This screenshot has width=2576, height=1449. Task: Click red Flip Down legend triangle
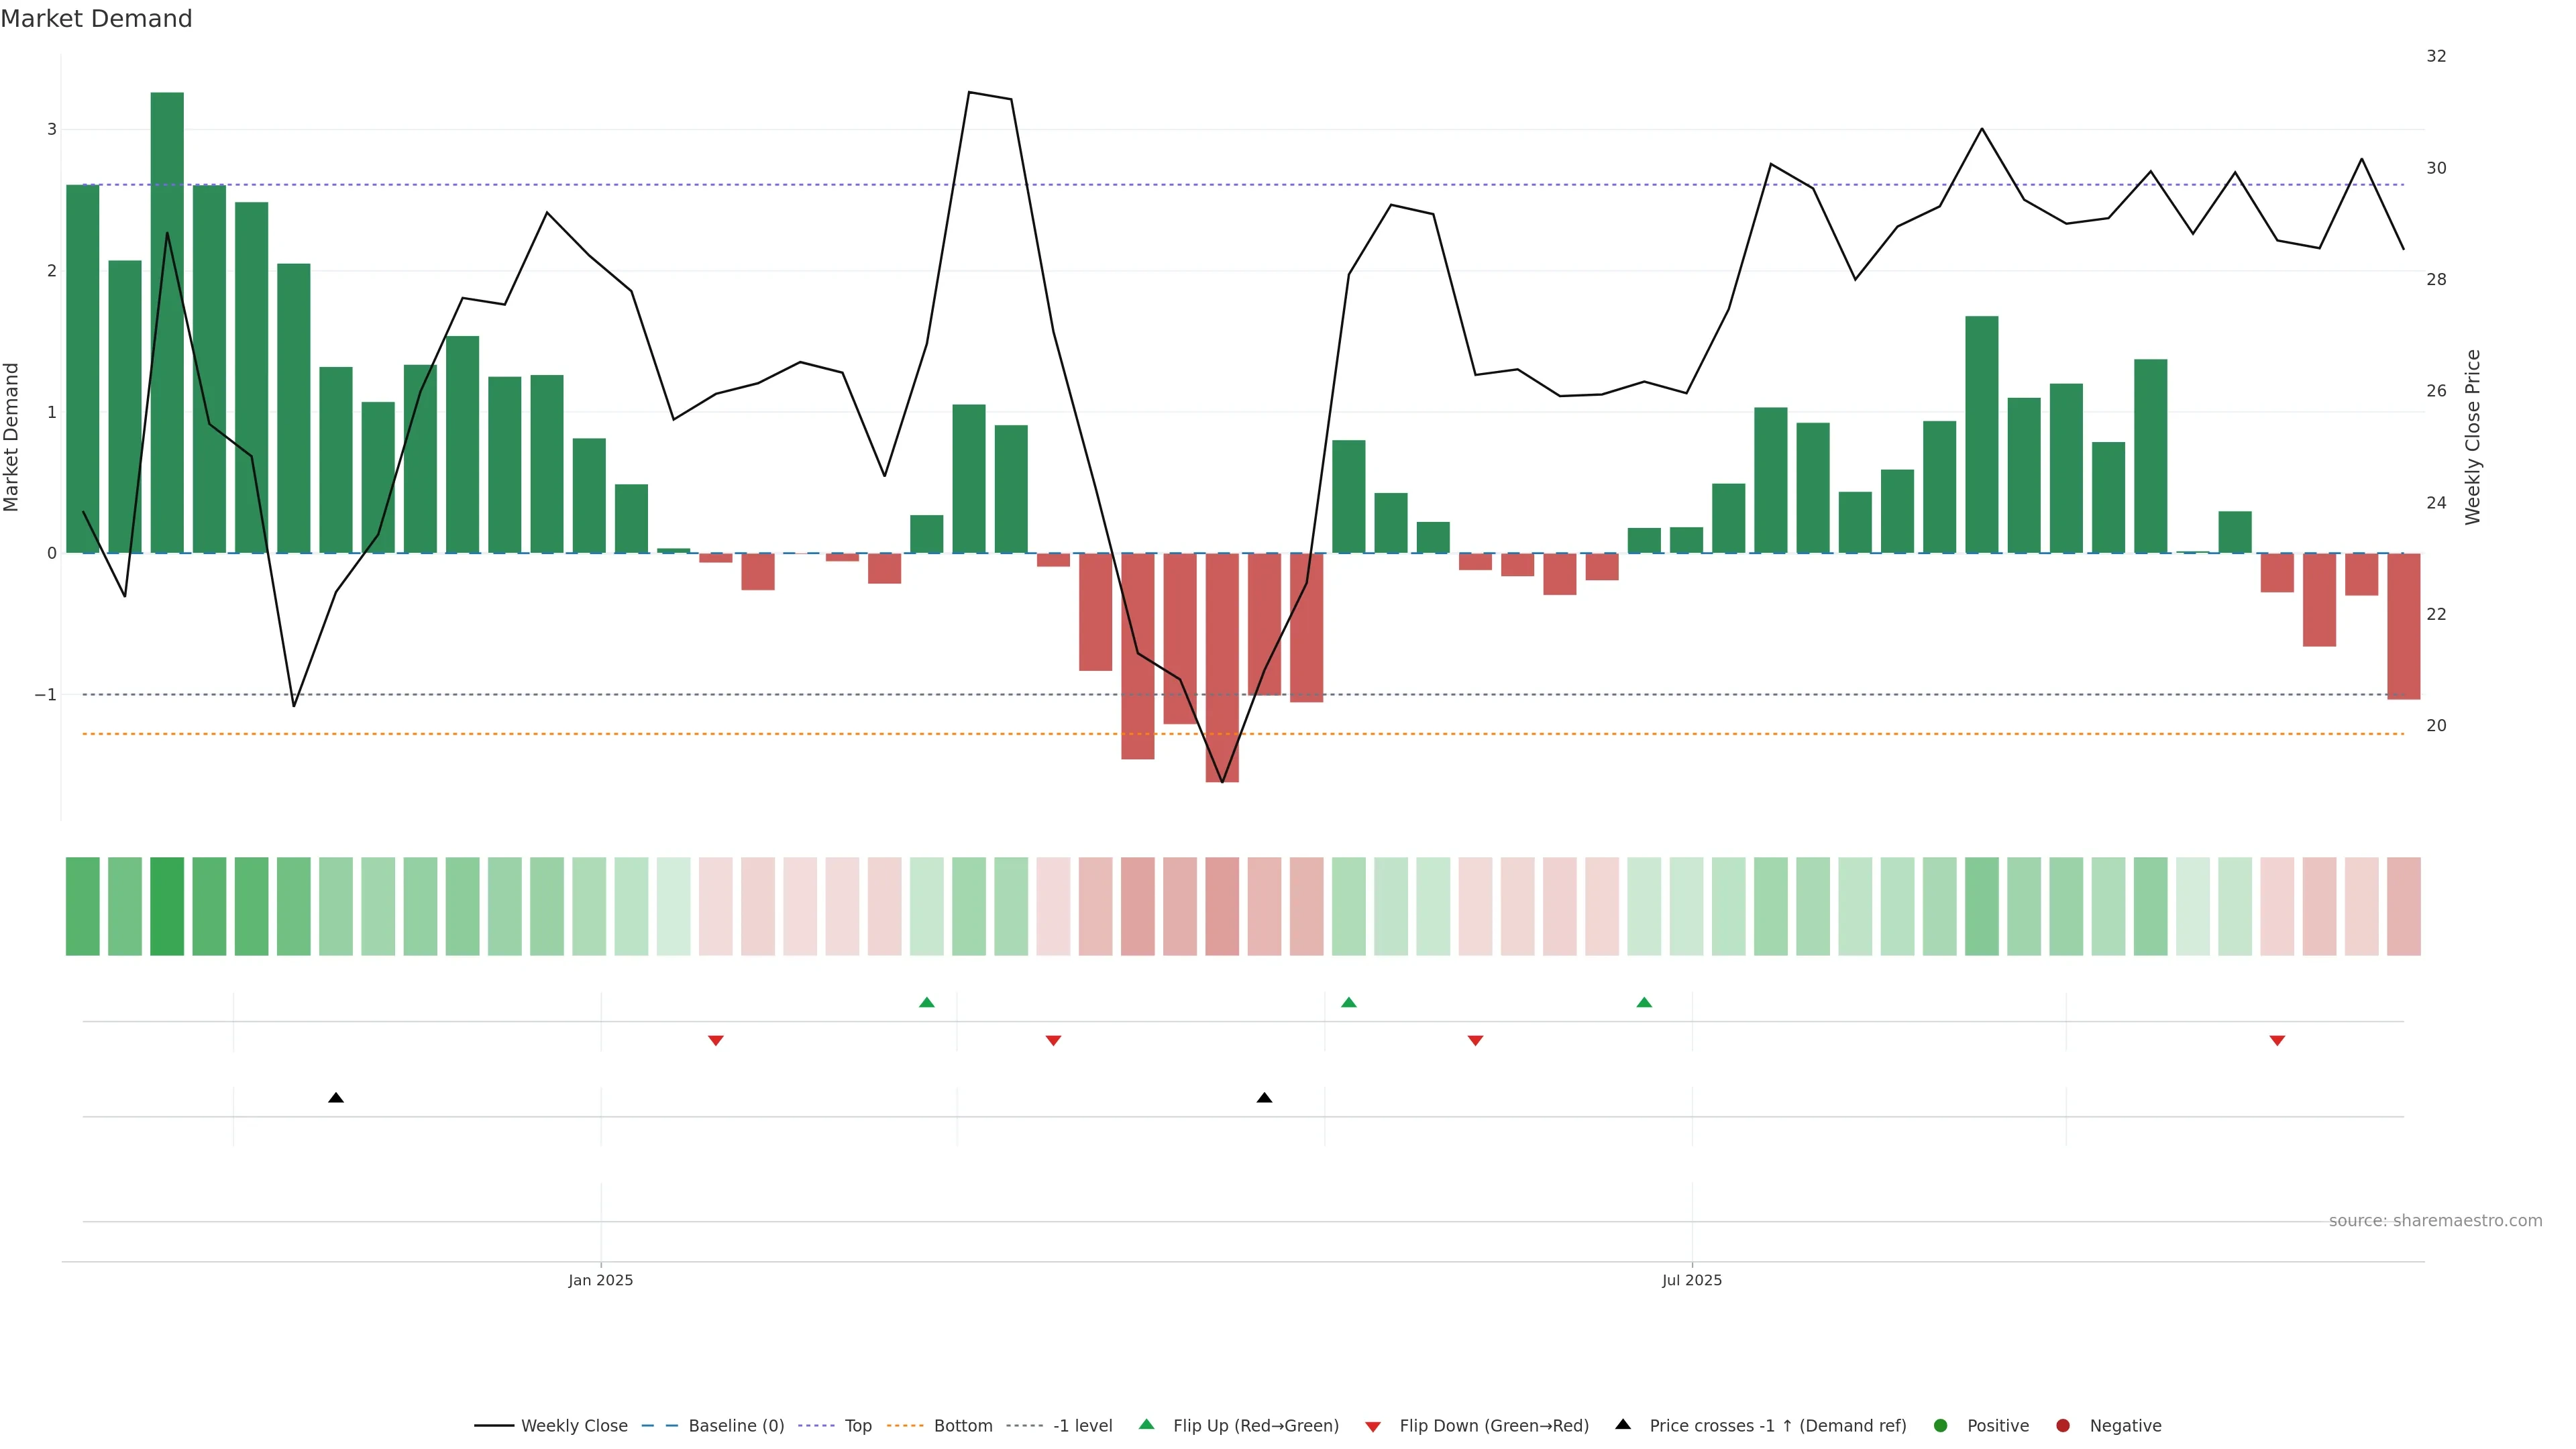point(1373,1426)
